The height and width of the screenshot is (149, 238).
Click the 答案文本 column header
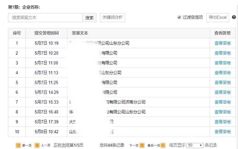tap(80, 33)
